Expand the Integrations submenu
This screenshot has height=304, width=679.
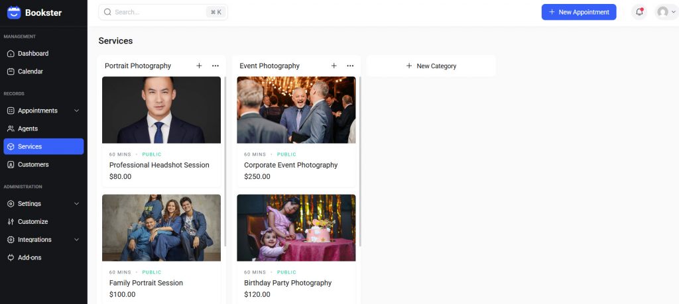[x=76, y=240]
